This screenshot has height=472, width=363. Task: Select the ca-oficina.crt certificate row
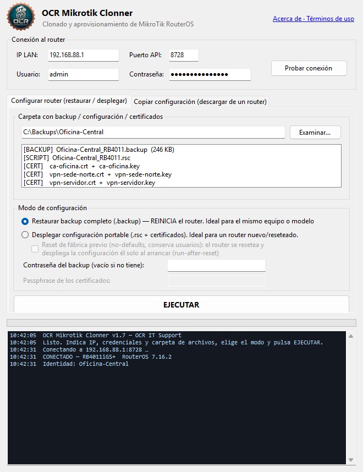(181, 166)
